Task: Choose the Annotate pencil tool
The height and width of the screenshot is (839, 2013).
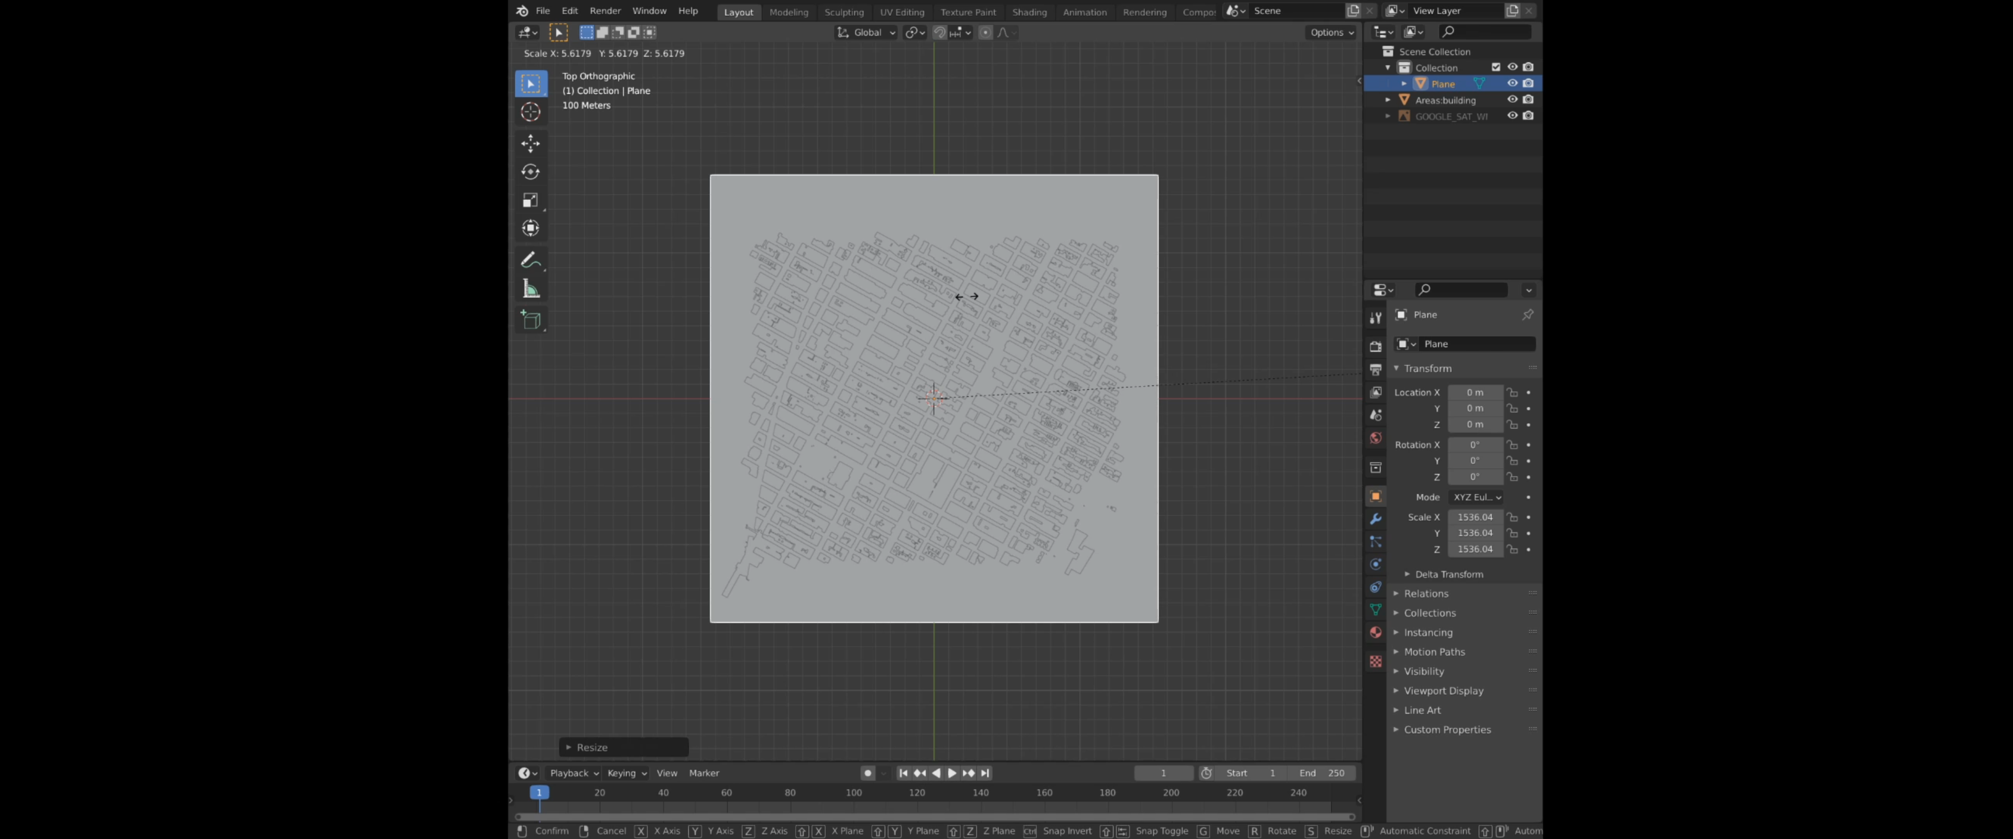Action: click(x=531, y=260)
